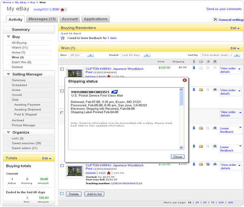Click the $16.01 amount in Buying totals

coord(44,198)
